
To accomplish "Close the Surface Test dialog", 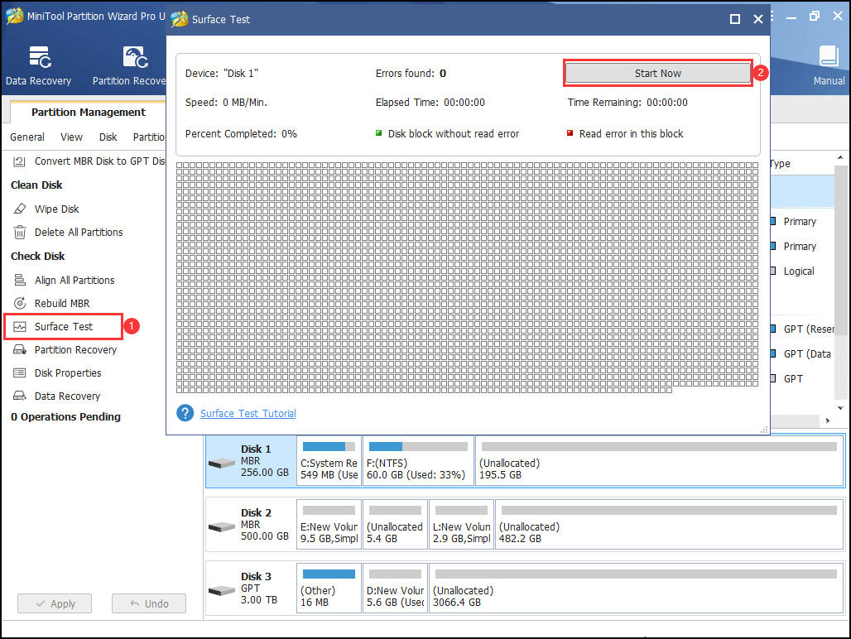I will point(758,19).
